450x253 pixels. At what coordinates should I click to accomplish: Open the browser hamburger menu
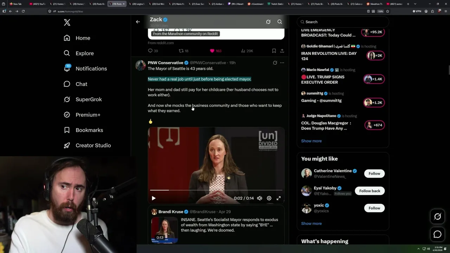tap(445, 11)
